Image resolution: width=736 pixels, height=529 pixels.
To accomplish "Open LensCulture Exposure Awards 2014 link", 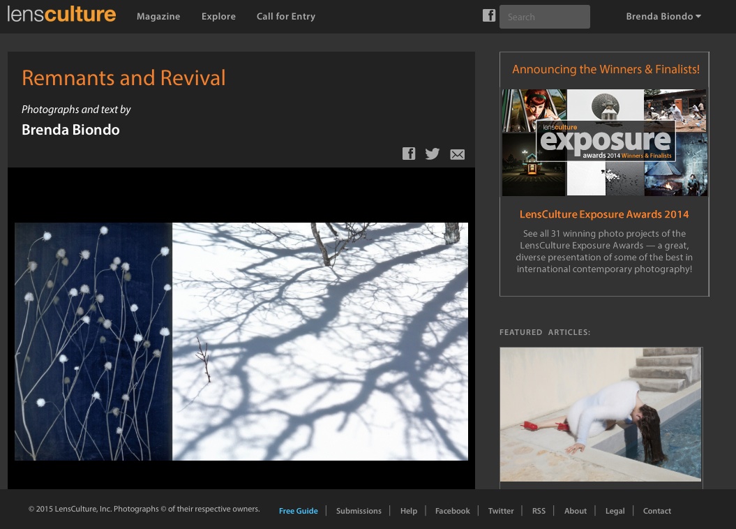I will point(604,214).
